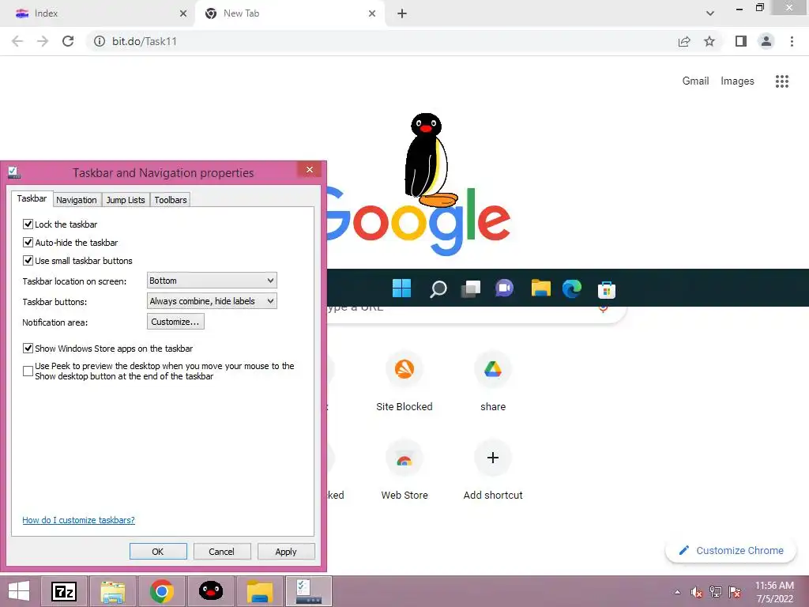
Task: Reload the current page
Action: pos(68,41)
